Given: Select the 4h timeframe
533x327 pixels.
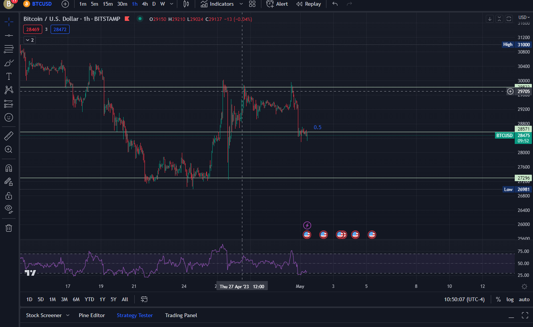Looking at the screenshot, I should (145, 4).
